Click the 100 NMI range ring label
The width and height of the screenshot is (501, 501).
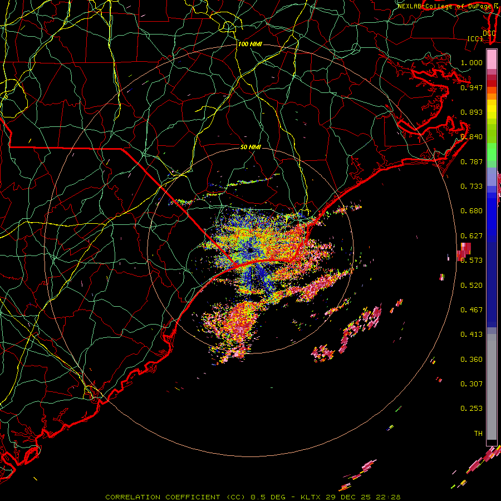[250, 44]
